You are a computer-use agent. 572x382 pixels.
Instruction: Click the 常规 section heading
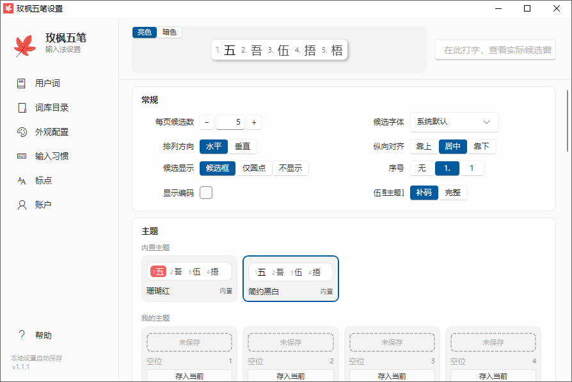(150, 100)
